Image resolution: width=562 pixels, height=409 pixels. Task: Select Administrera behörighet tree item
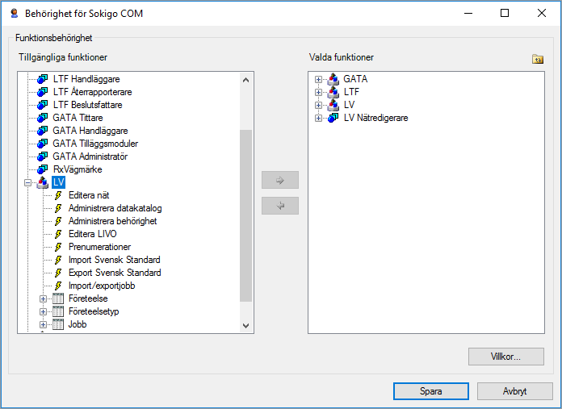[x=112, y=221]
